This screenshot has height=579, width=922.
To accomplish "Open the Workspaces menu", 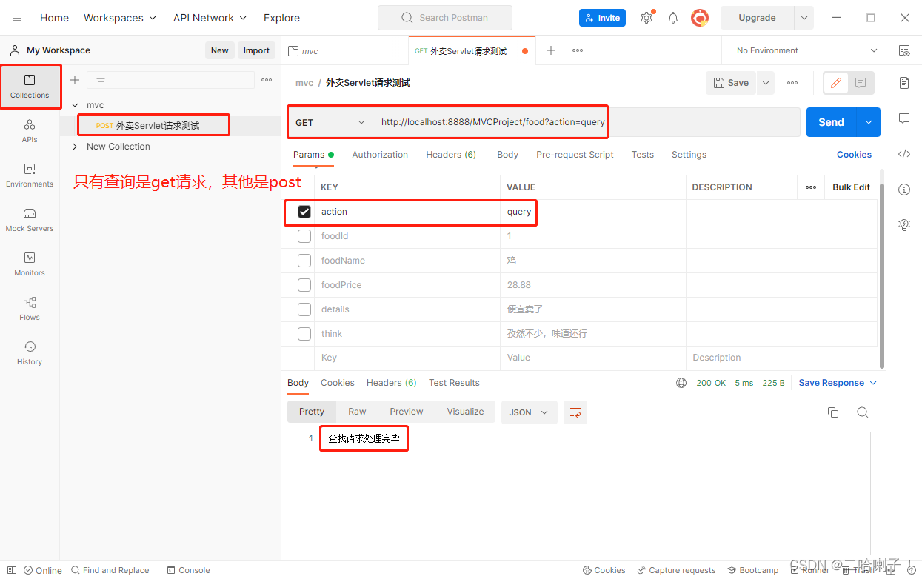I will coord(120,18).
